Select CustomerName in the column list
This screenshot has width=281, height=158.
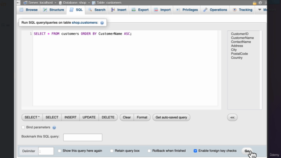(x=242, y=38)
